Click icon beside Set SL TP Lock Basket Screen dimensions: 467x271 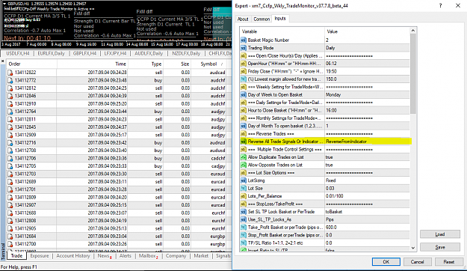[x=244, y=212]
